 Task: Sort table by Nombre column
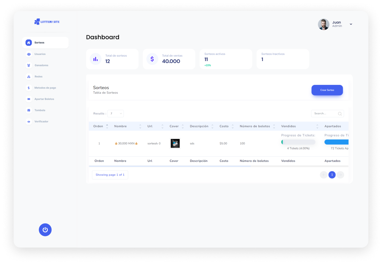(x=140, y=126)
